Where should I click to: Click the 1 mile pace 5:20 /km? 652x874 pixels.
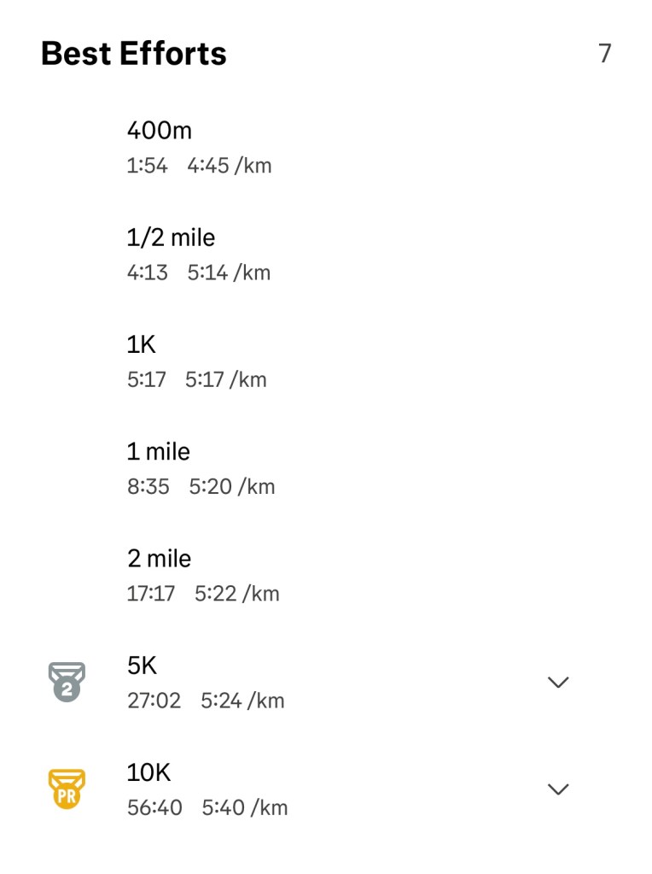point(232,487)
